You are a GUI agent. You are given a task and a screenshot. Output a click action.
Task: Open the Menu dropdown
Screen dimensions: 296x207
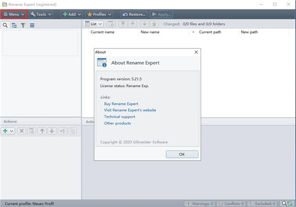point(14,14)
